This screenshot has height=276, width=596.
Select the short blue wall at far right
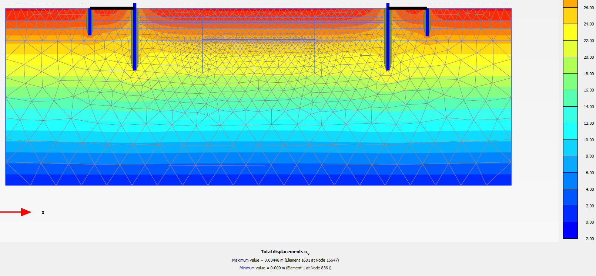point(427,22)
